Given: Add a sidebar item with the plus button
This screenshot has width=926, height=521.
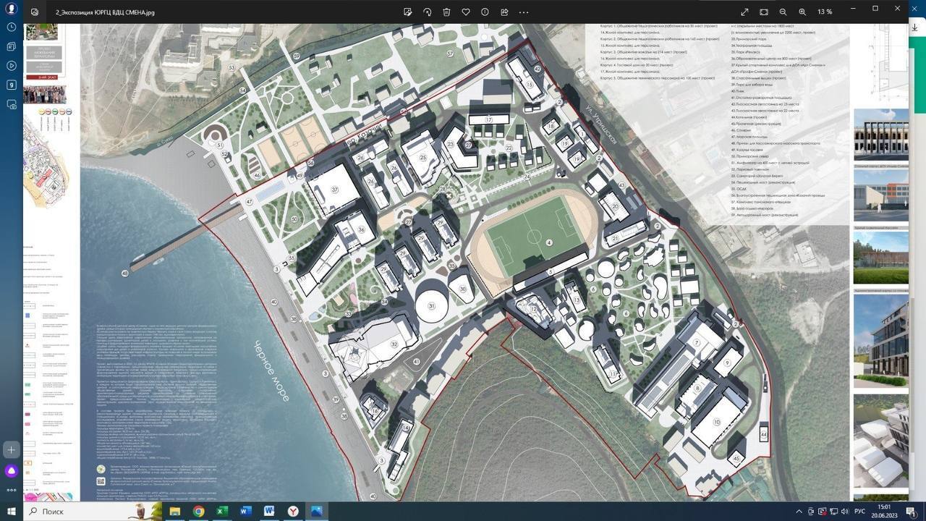Looking at the screenshot, I should pyautogui.click(x=12, y=450).
